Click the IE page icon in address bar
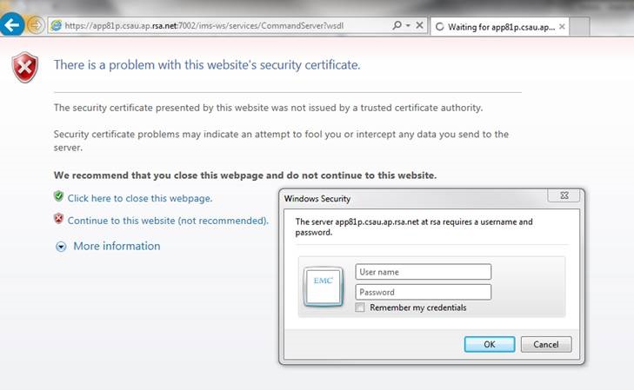Viewport: 634px width, 390px height. click(57, 26)
